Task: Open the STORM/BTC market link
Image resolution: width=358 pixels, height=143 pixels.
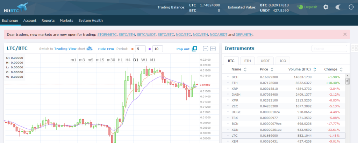Action: tap(107, 35)
